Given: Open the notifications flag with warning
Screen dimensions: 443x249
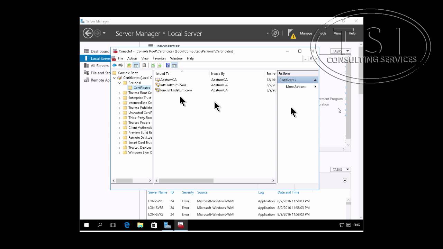Looking at the screenshot, I should coord(292,34).
